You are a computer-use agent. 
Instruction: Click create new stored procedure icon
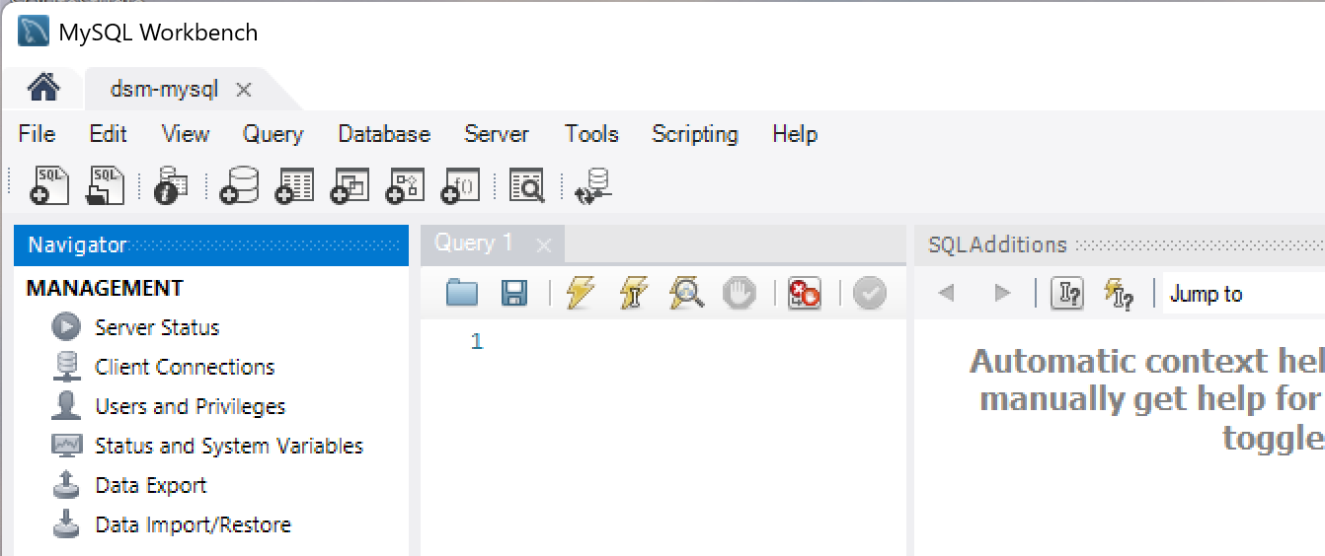[405, 184]
